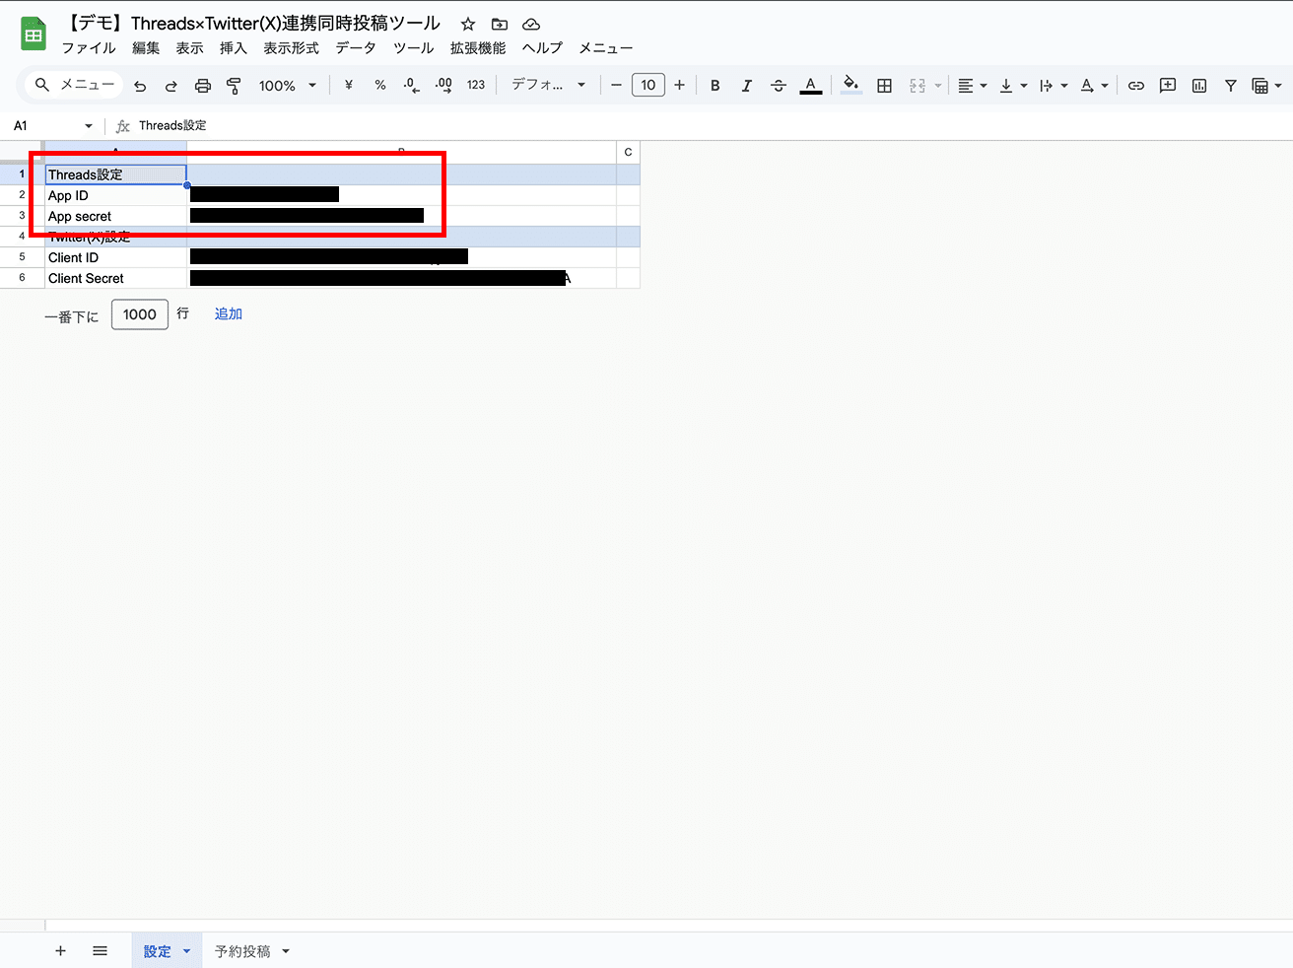
Task: Select the Client Secret label cell
Action: coord(116,278)
